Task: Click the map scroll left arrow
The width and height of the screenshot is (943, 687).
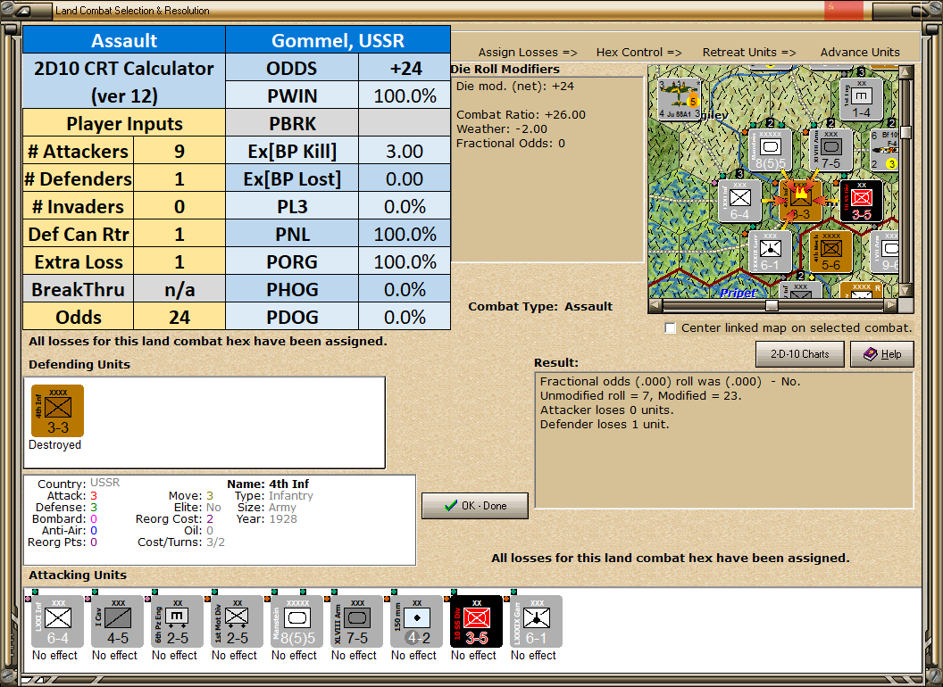Action: coord(655,305)
